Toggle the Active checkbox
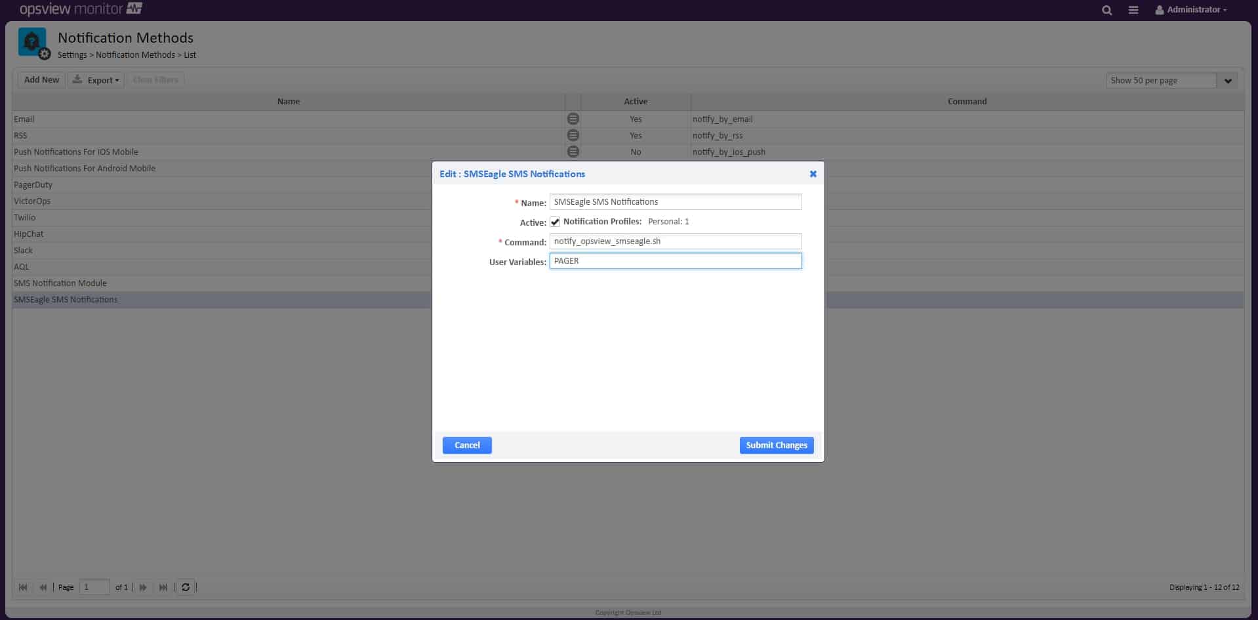This screenshot has width=1258, height=620. [555, 222]
